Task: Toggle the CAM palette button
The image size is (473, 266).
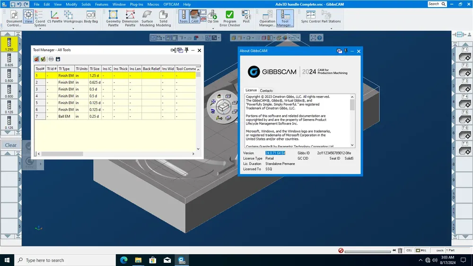Action: [195, 17]
